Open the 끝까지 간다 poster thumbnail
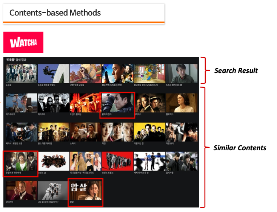Viewport: 277px width, 212px height. pyautogui.click(x=118, y=103)
